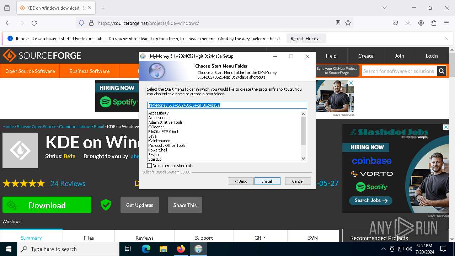Close the Spotify banner ad
Viewport: 455px width, 256px height.
pyautogui.click(x=351, y=83)
